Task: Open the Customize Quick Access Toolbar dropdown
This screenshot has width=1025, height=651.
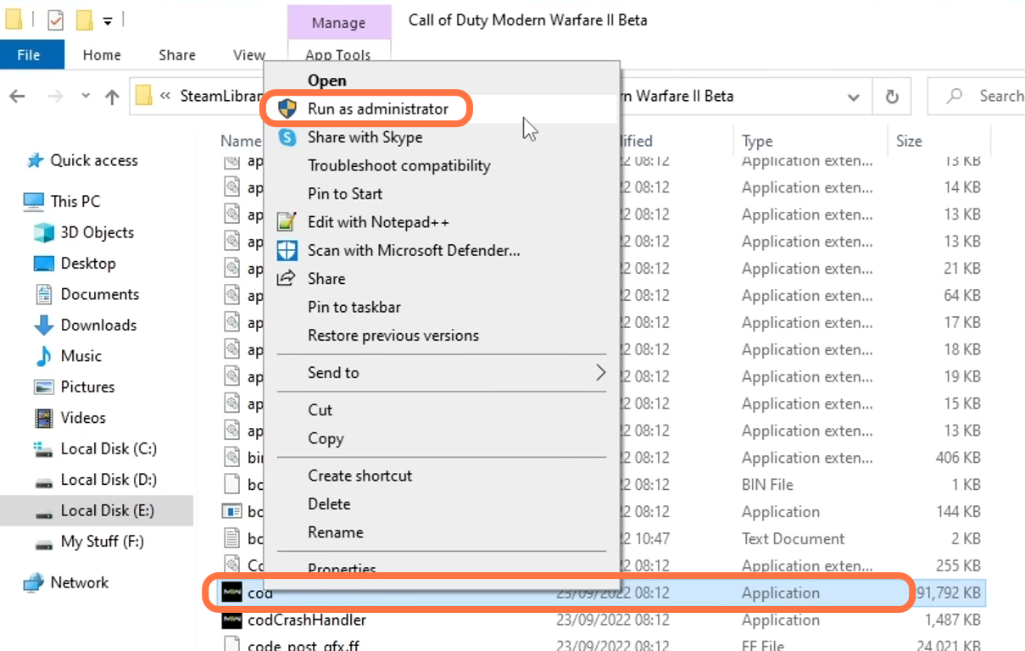Action: click(x=108, y=19)
